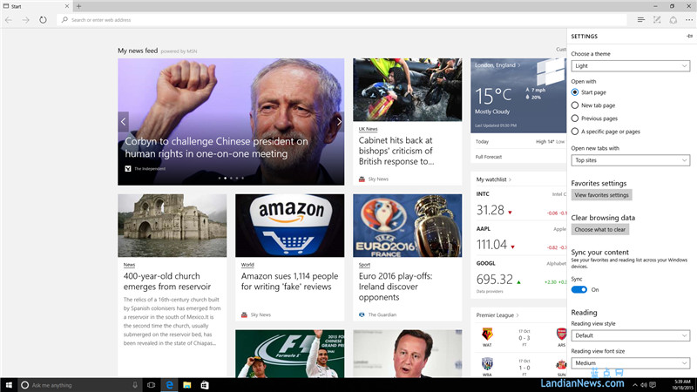The image size is (697, 392).
Task: Open the Make a Web Note icon
Action: click(x=657, y=20)
